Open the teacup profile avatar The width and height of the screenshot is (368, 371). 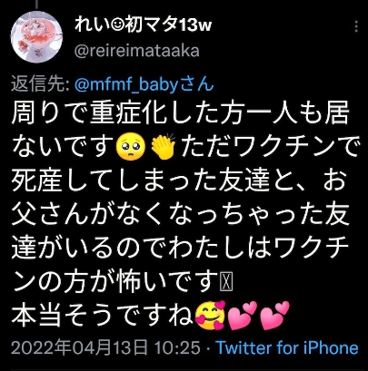click(x=36, y=37)
